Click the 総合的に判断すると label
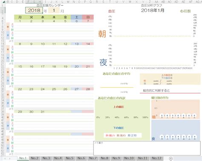 click(156, 90)
